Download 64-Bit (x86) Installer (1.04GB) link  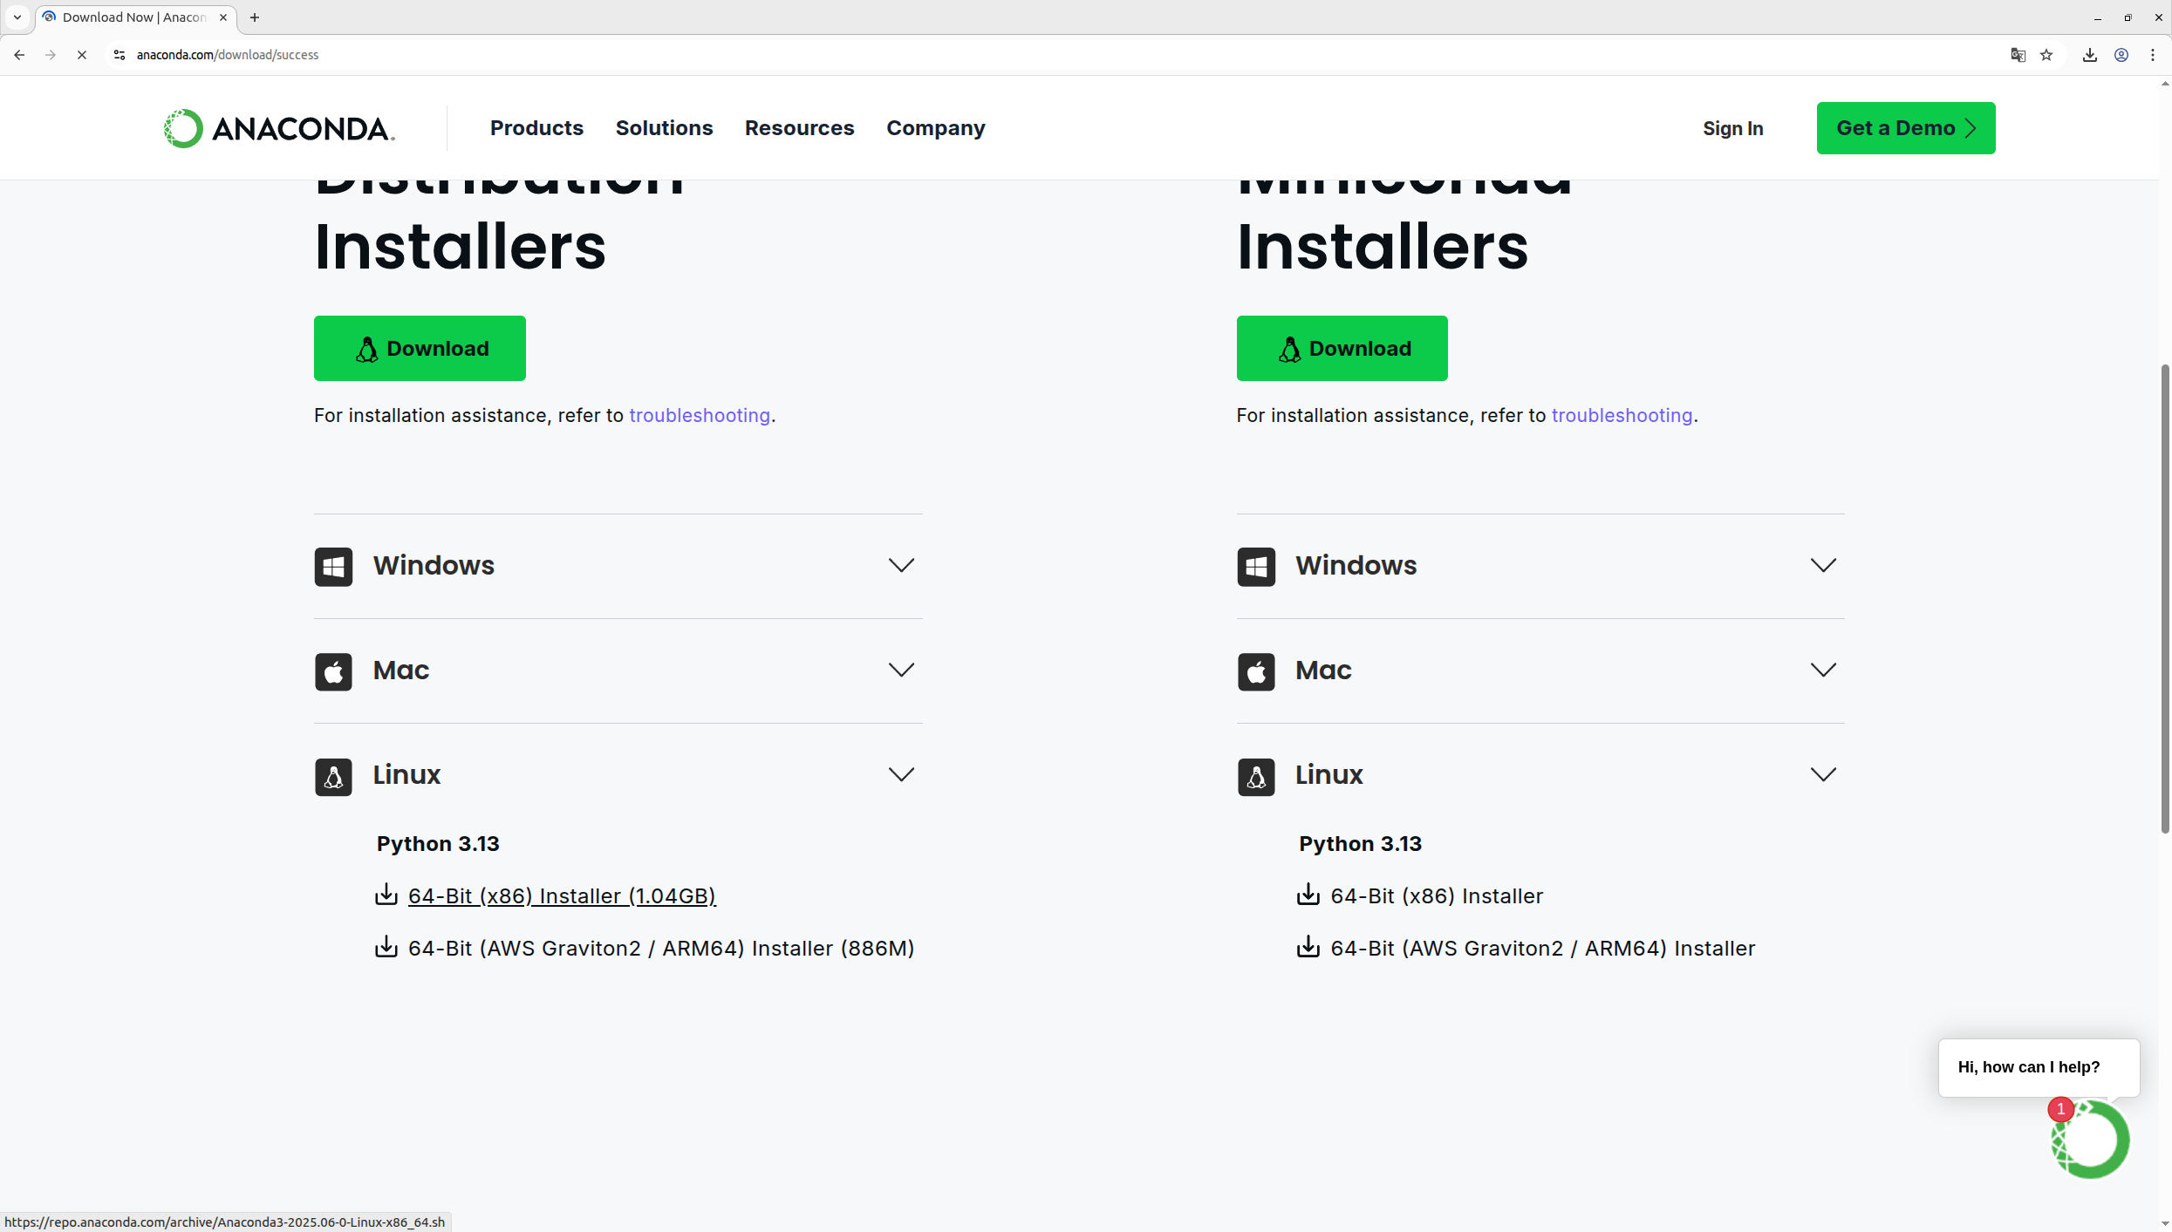click(x=562, y=896)
